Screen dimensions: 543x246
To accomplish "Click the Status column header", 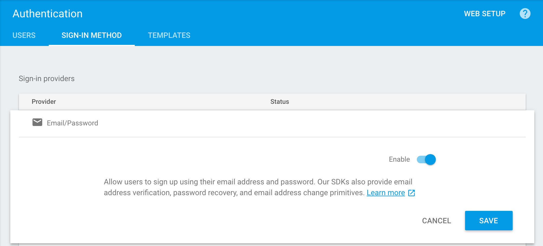I will pyautogui.click(x=280, y=102).
